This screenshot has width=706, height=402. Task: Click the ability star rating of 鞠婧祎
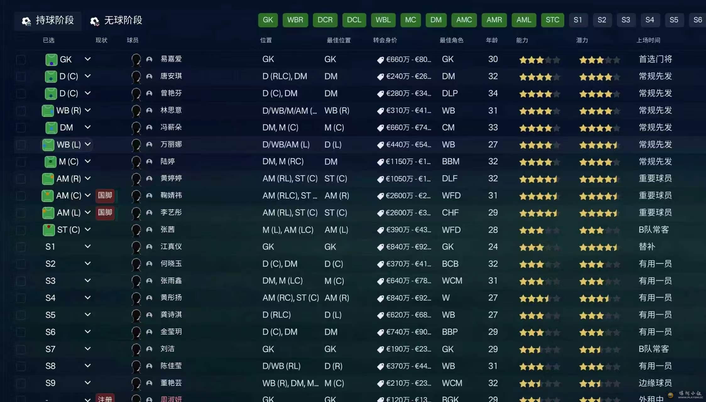pyautogui.click(x=539, y=196)
